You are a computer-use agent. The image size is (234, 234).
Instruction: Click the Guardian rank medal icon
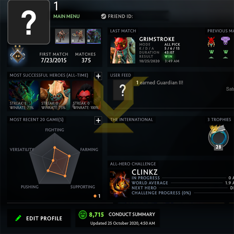tap(18, 54)
